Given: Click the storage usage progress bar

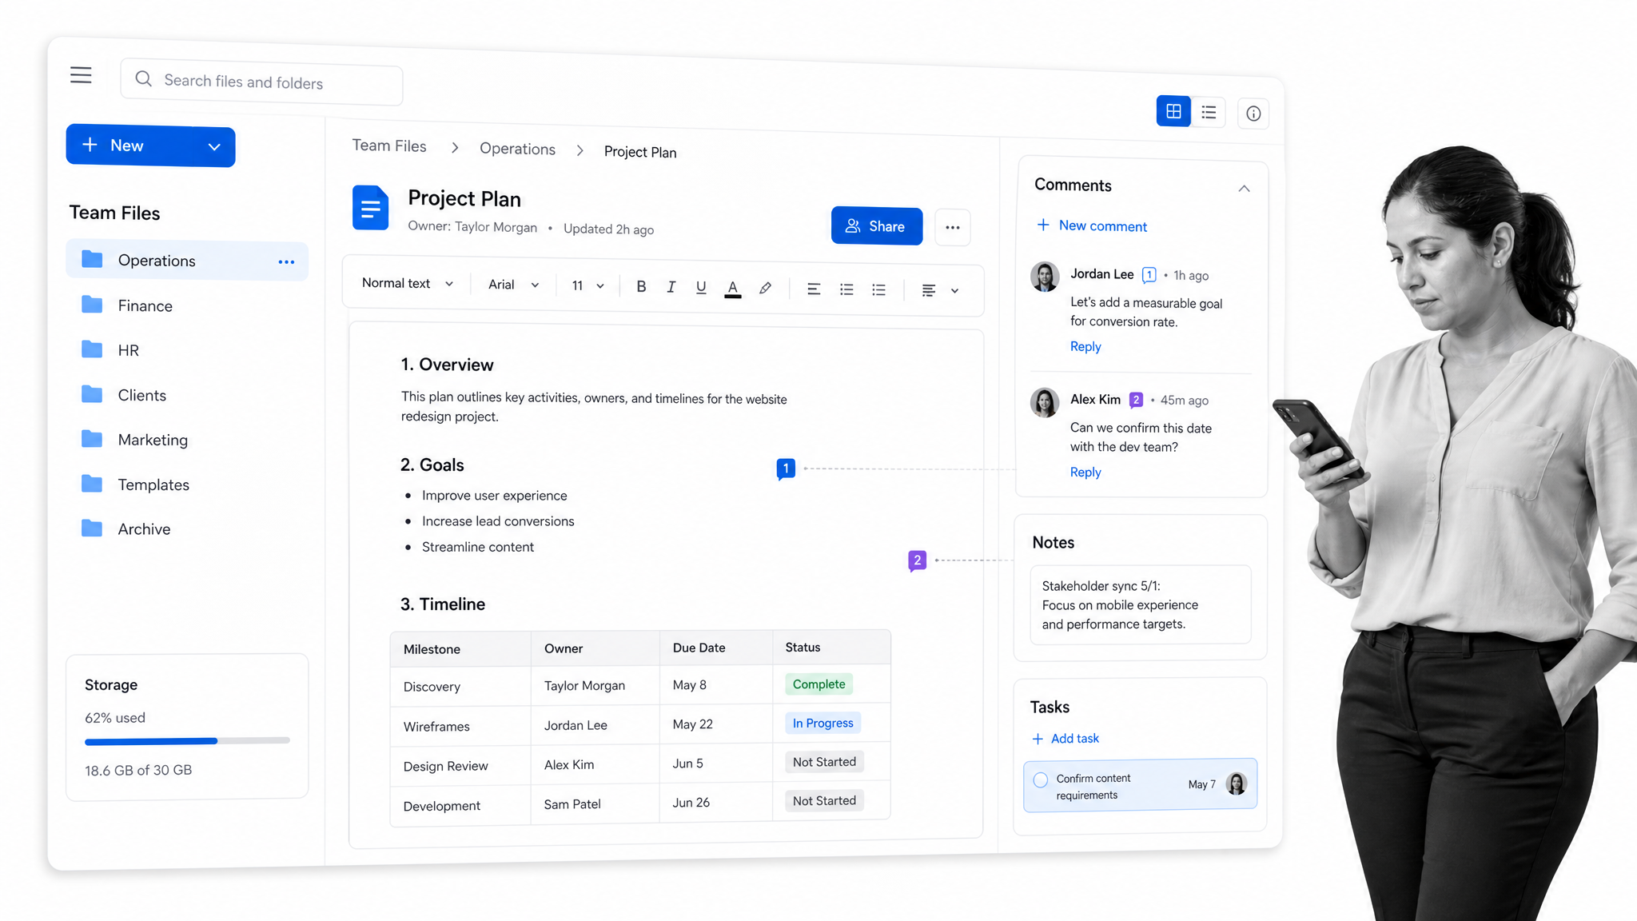Looking at the screenshot, I should click(x=187, y=741).
